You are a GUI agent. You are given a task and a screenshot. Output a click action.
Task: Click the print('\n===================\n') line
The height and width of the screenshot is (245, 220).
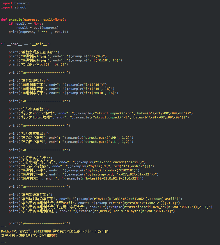coord(39,223)
